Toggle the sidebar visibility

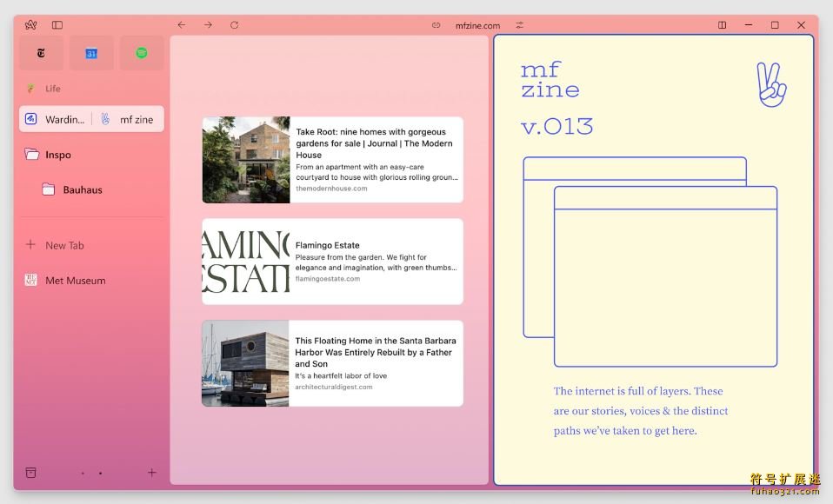57,25
